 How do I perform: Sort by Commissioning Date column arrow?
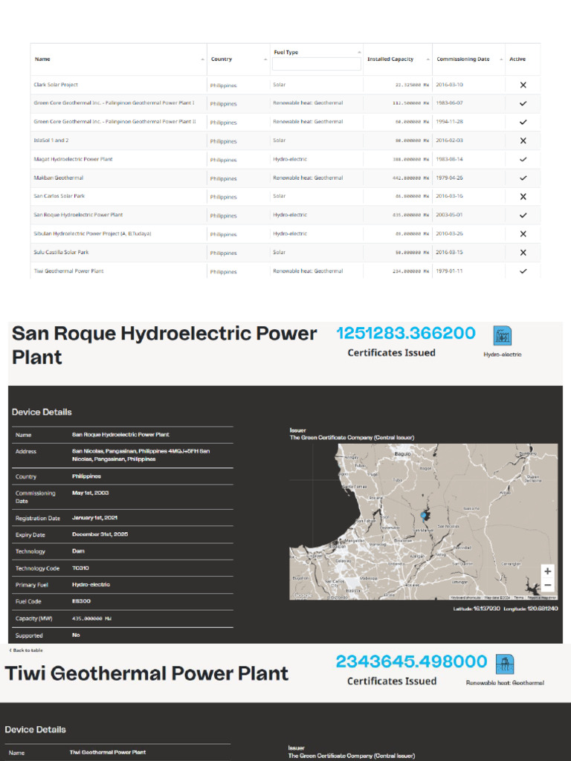[x=501, y=59]
